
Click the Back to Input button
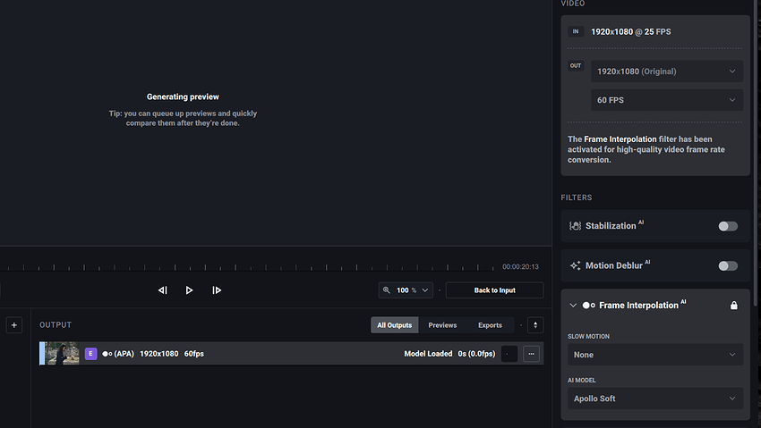(x=494, y=290)
